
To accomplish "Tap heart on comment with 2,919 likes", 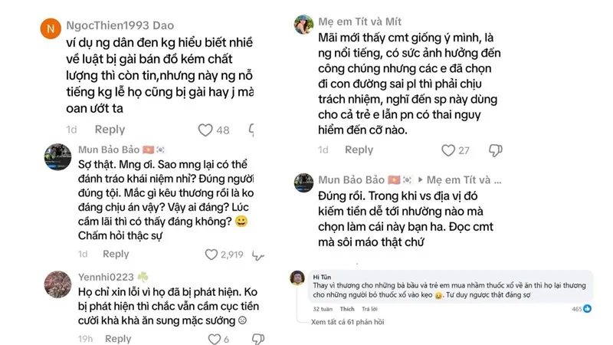I will [x=211, y=255].
